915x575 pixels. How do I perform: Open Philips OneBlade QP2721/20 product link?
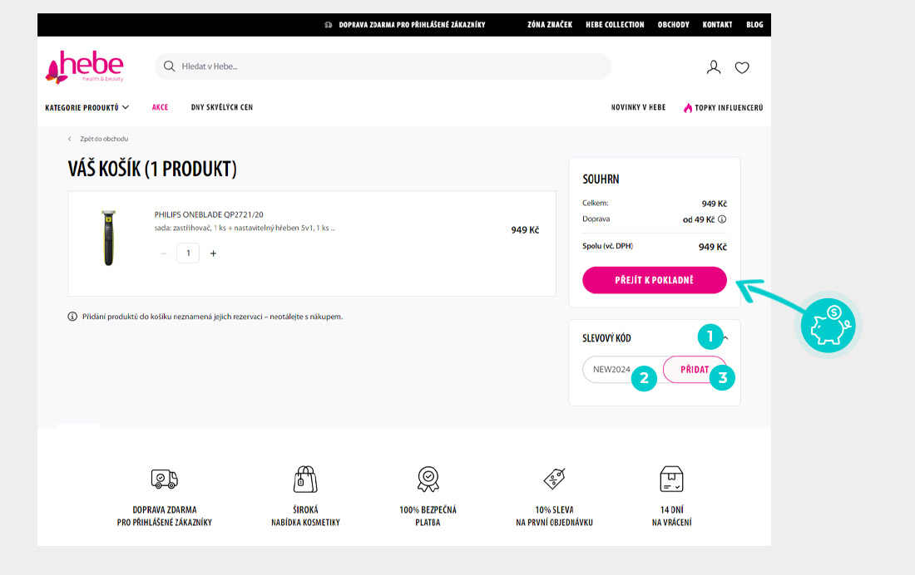pyautogui.click(x=209, y=214)
